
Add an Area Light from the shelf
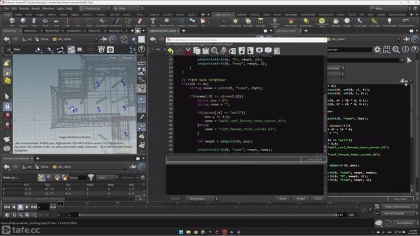tap(261, 22)
